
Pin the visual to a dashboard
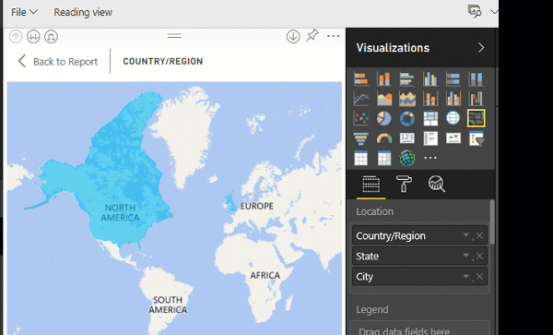pos(312,36)
